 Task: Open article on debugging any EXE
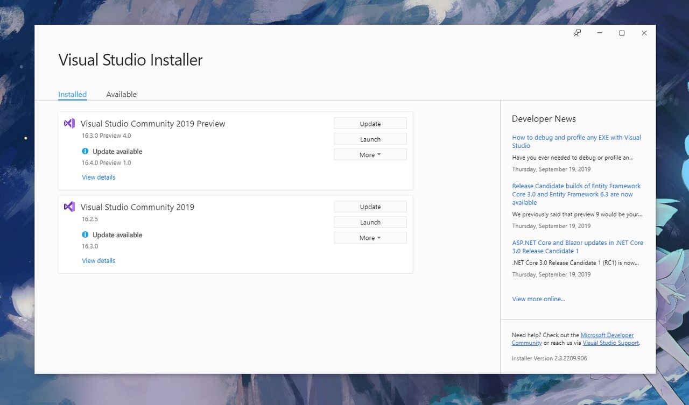576,141
